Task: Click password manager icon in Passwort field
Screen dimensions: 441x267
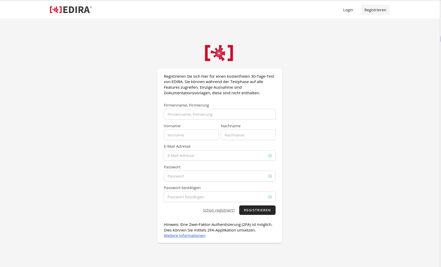Action: [x=270, y=176]
